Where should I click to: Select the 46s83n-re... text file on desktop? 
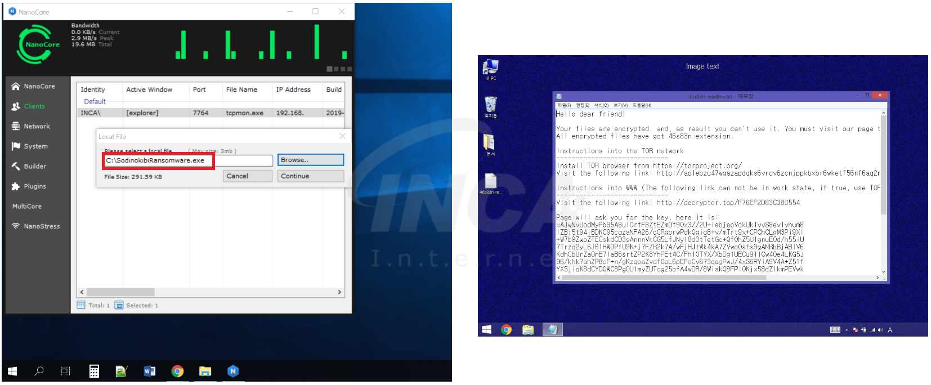(490, 183)
